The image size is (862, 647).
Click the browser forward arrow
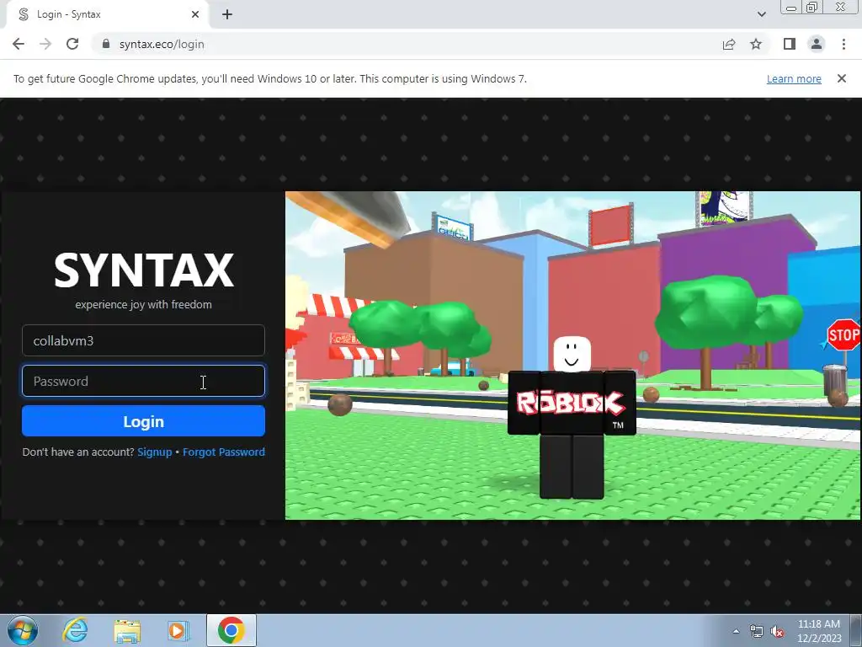pyautogui.click(x=45, y=44)
